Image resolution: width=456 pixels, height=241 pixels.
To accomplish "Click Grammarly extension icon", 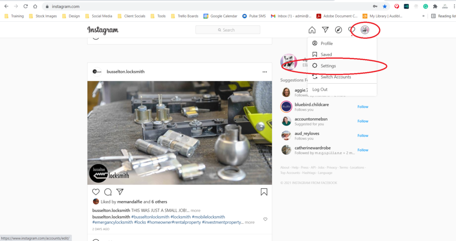I will (x=425, y=6).
